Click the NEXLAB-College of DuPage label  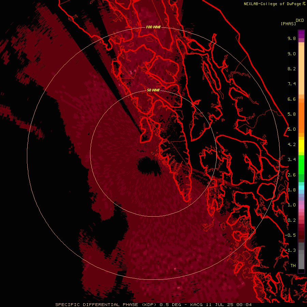272,4
